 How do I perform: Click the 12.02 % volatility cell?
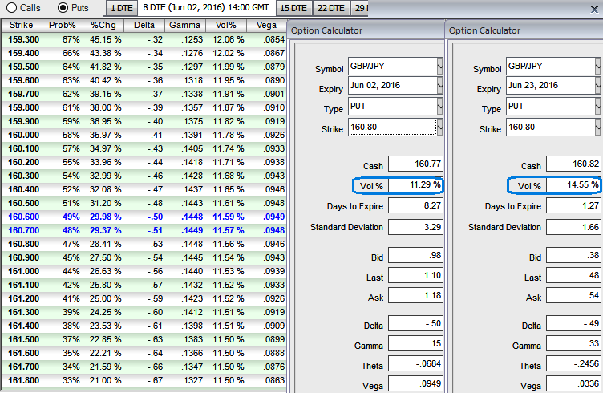(x=228, y=53)
